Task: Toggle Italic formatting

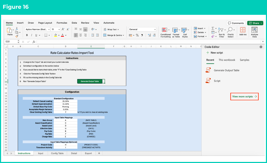Action: coord(32,35)
